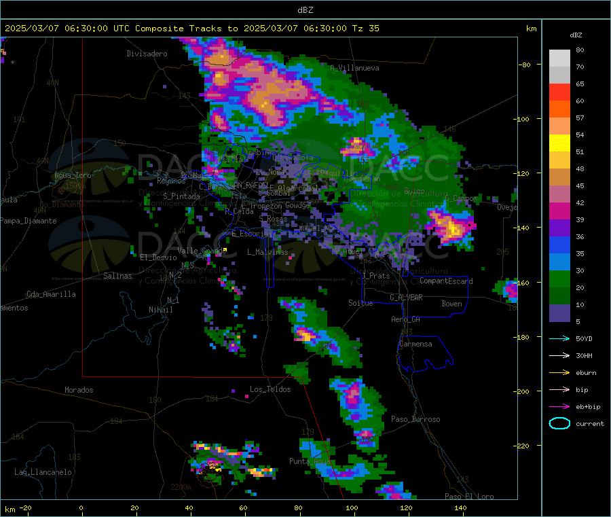Select the bright green 20–30 dBZ legend swatch
Image resolution: width=611 pixels, height=517 pixels.
click(x=559, y=279)
